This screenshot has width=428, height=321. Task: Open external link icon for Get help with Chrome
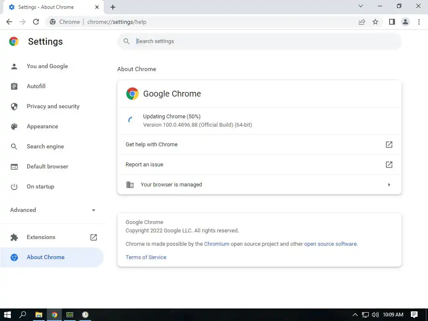point(389,144)
